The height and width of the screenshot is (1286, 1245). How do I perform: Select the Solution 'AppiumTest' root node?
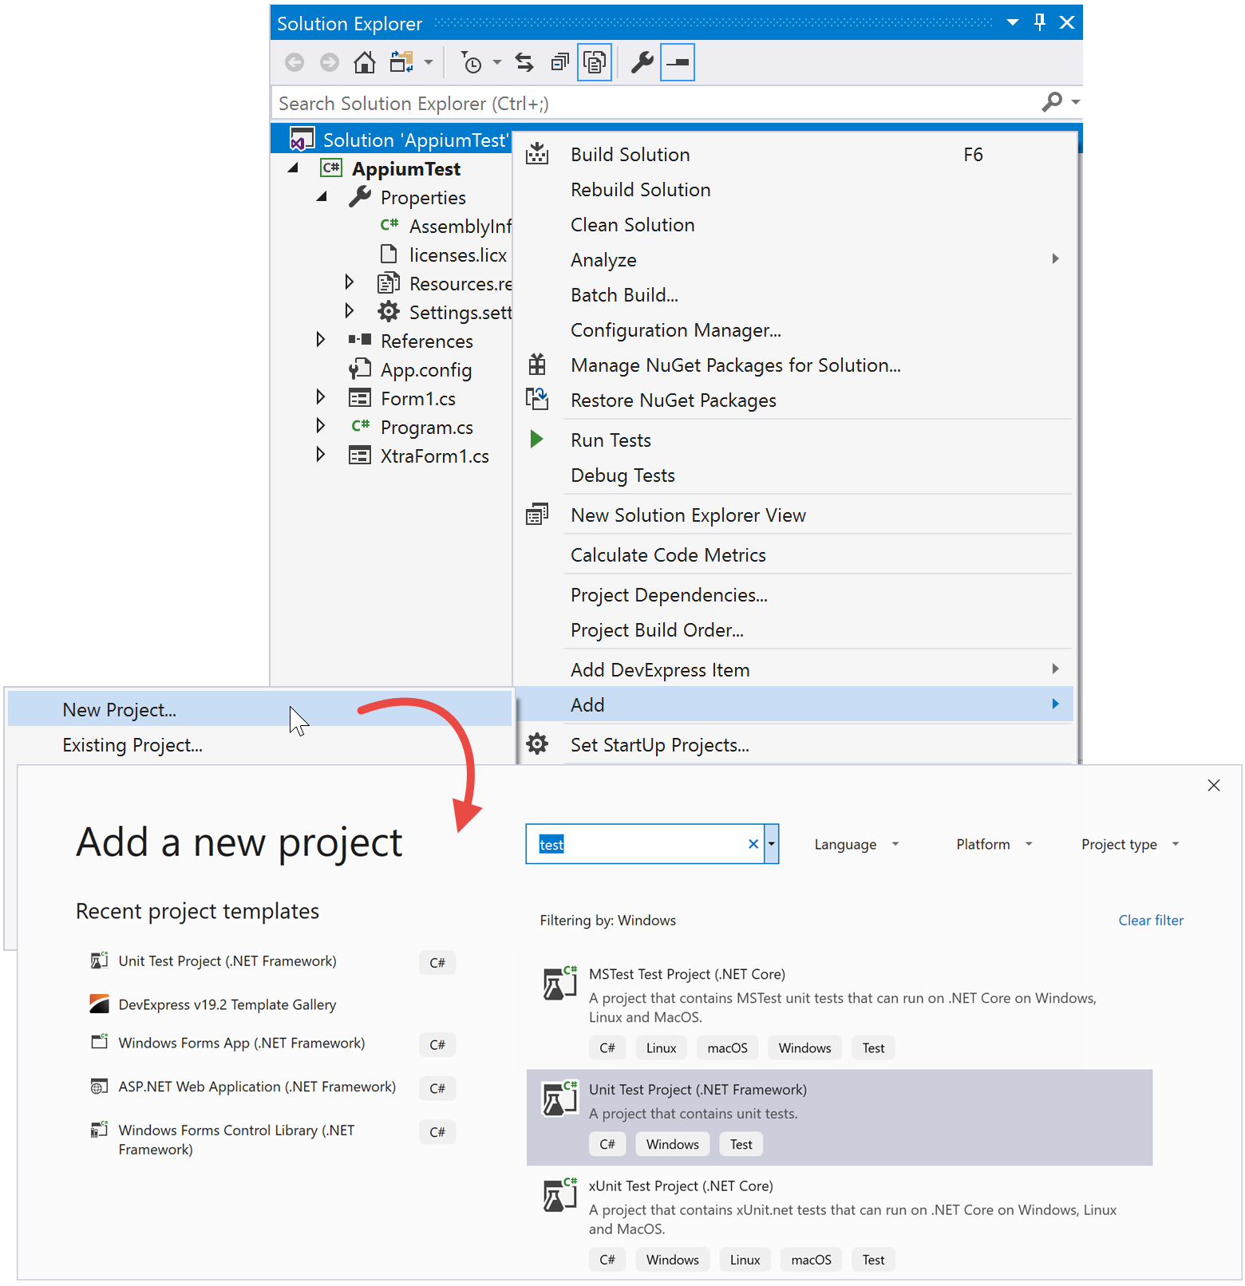pos(399,140)
